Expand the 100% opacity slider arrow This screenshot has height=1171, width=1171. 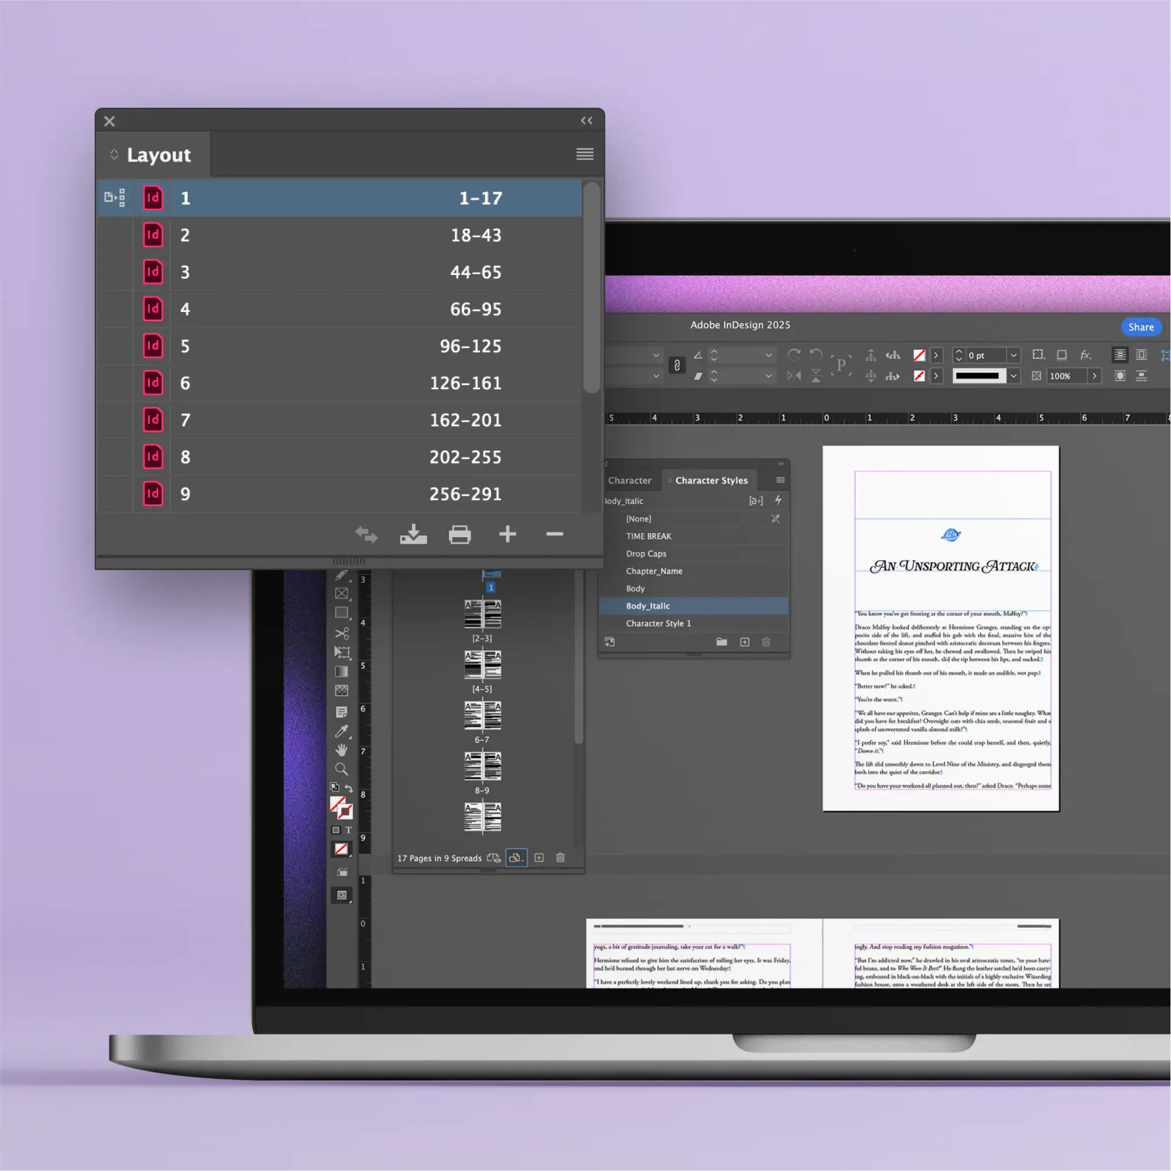point(1094,376)
